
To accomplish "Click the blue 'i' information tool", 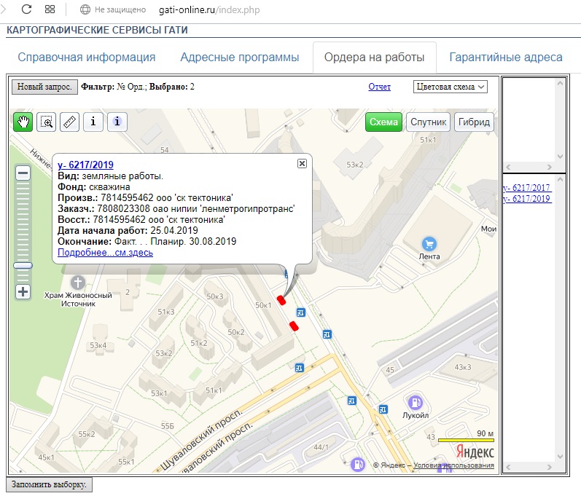I will click(x=117, y=122).
